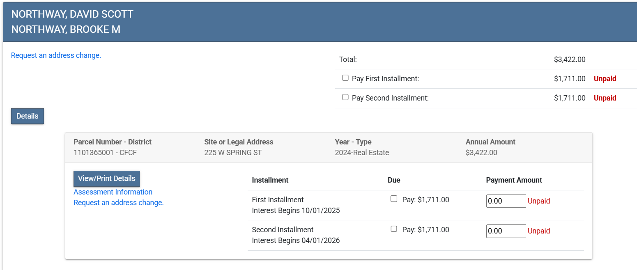Tick Second Installment Pay checkbox in Due column

click(x=394, y=229)
